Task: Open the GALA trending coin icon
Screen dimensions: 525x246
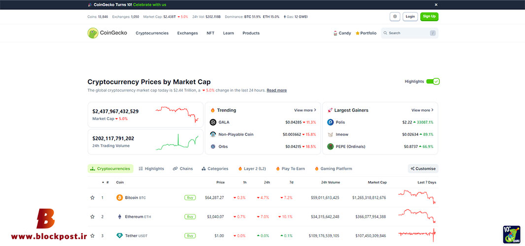Action: pyautogui.click(x=213, y=122)
